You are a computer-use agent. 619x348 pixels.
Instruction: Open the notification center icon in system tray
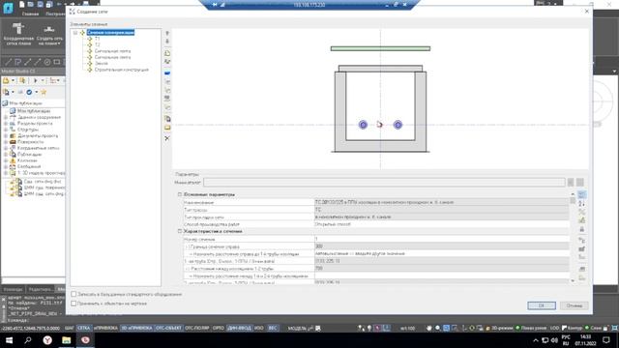click(606, 340)
